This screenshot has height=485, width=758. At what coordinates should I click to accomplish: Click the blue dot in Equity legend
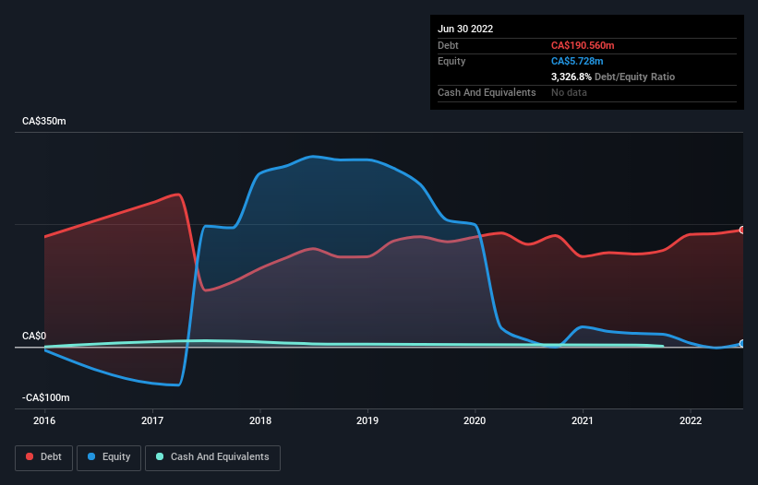click(x=91, y=456)
